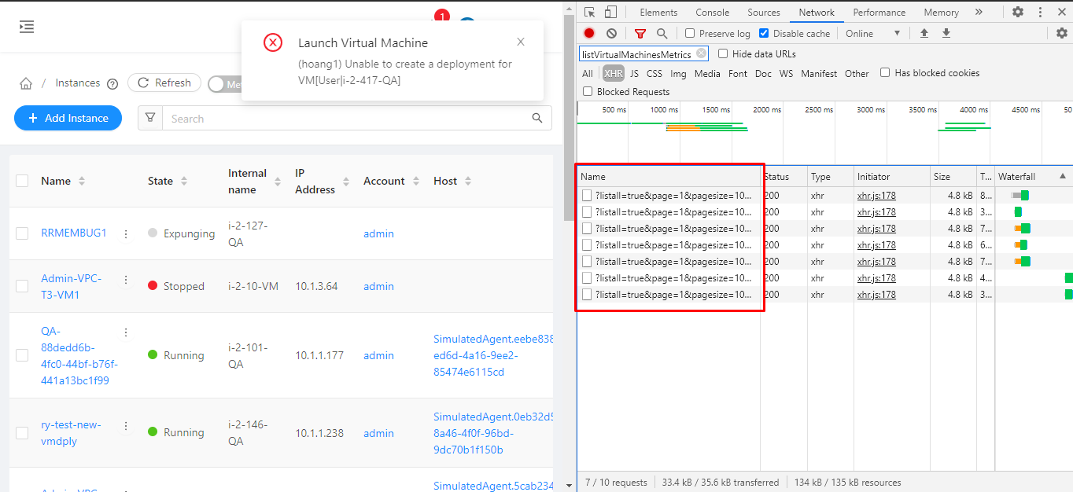Viewport: 1073px width, 492px height.
Task: Collapse the sidebar menu icon
Action: pos(27,27)
